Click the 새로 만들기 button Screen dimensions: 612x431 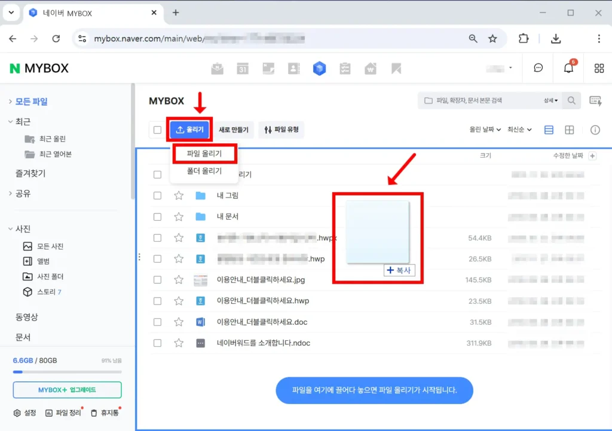234,130
